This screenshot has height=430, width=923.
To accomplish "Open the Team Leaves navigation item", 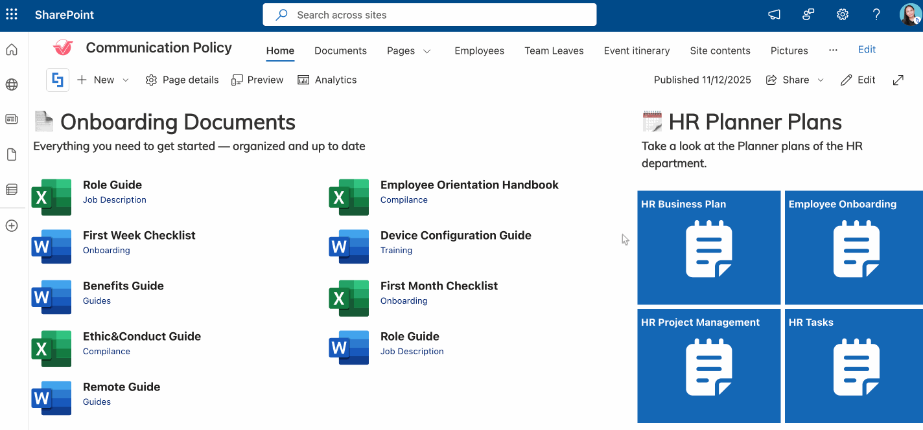I will click(554, 51).
